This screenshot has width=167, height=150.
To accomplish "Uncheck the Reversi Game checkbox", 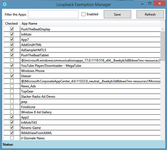I will point(12,127).
